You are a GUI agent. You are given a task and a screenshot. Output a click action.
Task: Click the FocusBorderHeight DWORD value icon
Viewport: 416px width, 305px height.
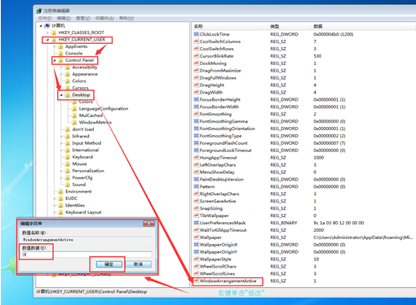tap(196, 99)
